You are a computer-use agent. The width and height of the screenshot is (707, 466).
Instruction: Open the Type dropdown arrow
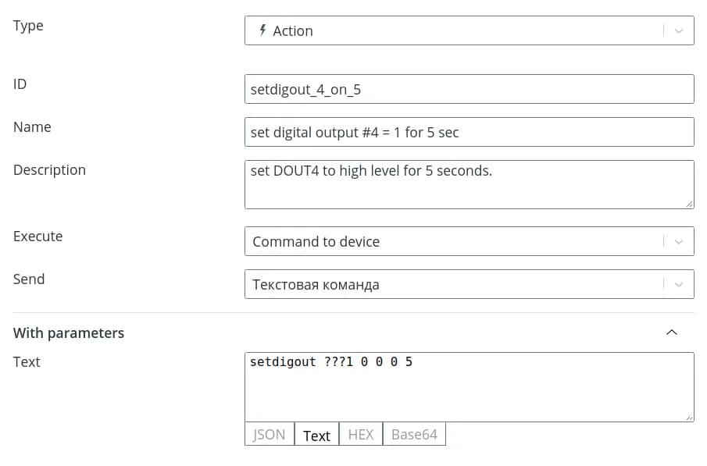(x=678, y=31)
